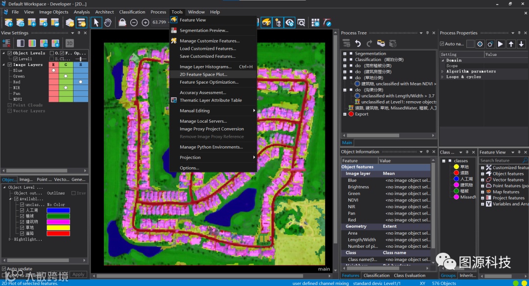Open 2D Feature Space Plot menu item

(203, 74)
